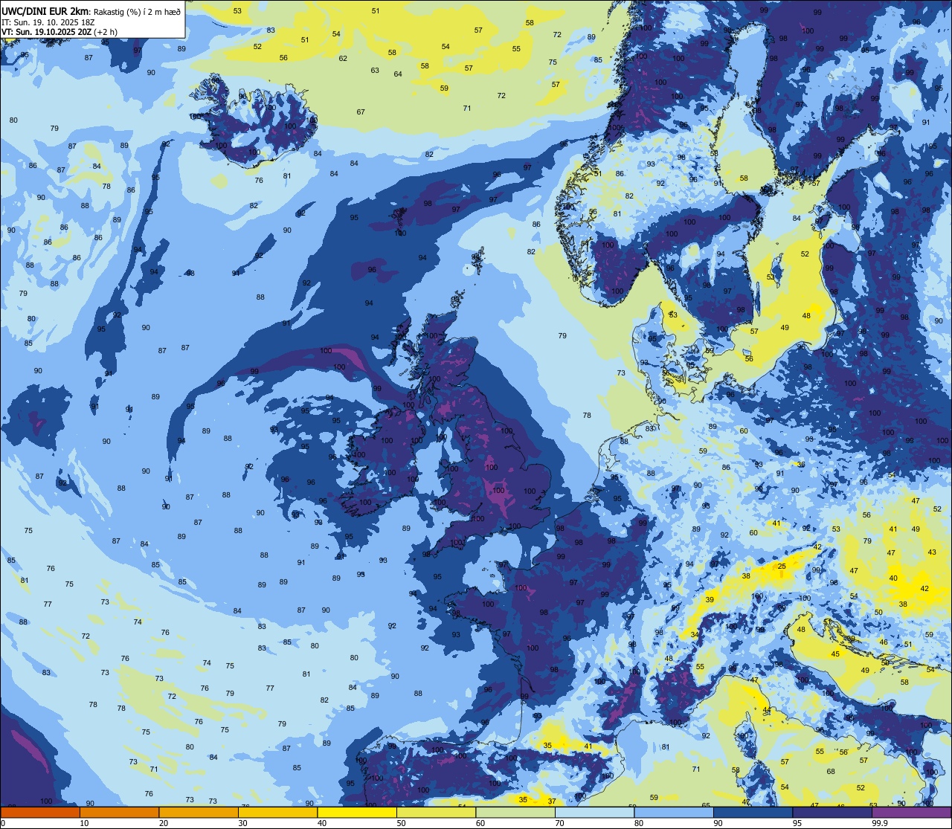Select the legend swatch between 20 and 30
952x829 pixels.
tap(199, 812)
